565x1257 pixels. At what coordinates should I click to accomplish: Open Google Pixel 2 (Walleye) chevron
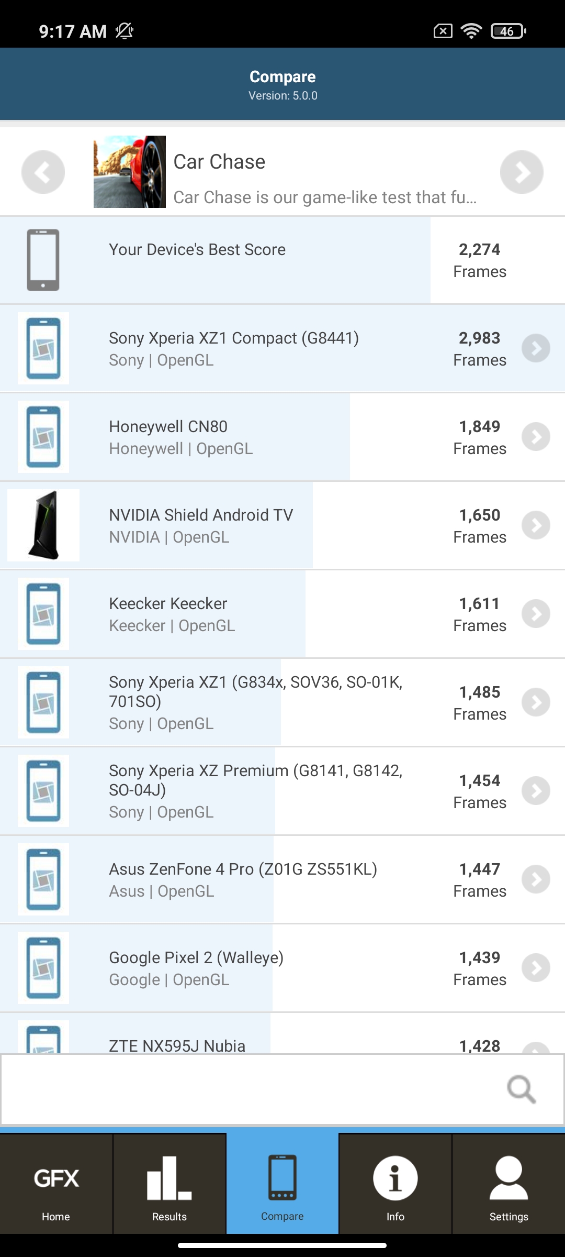tap(536, 968)
